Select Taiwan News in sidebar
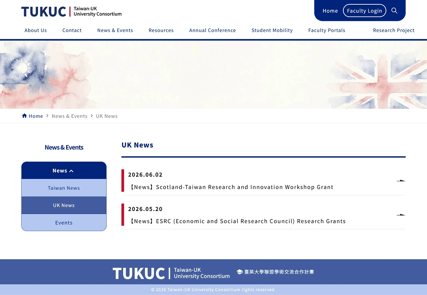The image size is (427, 295). [x=64, y=188]
